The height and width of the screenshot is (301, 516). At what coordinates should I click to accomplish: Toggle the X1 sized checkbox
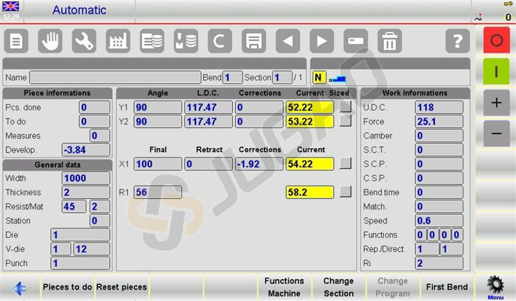coord(346,164)
